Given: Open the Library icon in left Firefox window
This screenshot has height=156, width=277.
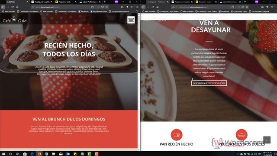Looking at the screenshot, I should pyautogui.click(x=122, y=7).
